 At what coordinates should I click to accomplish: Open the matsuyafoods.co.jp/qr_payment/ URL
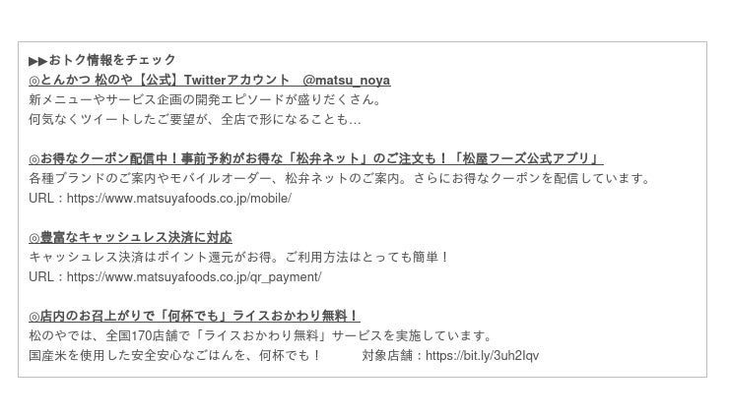[194, 276]
